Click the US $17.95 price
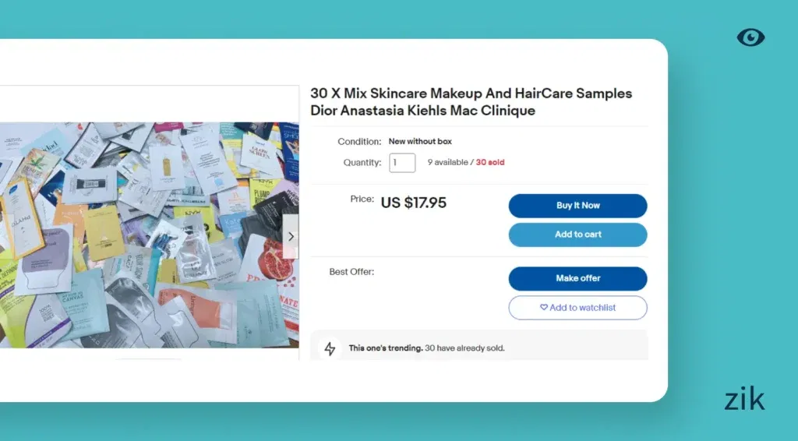This screenshot has height=441, width=798. coord(413,203)
